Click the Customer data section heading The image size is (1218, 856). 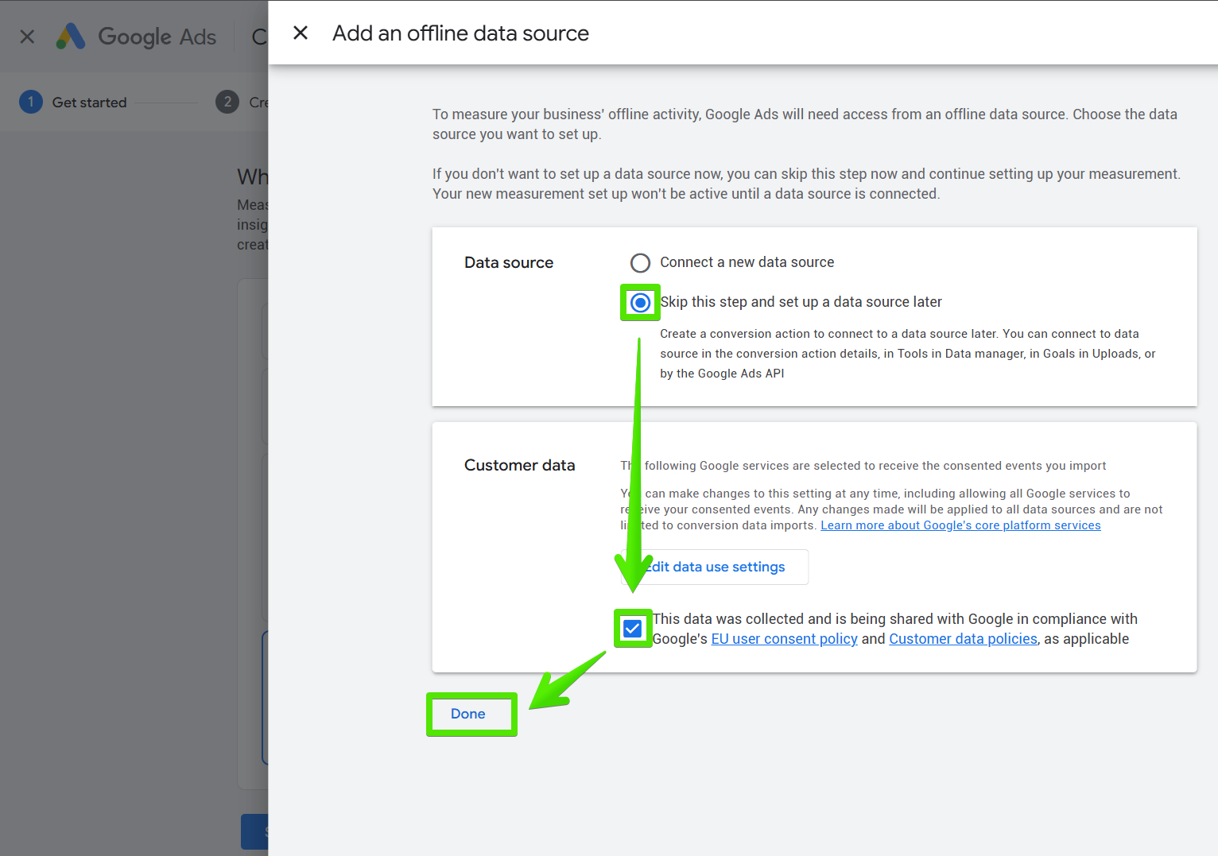pos(519,466)
